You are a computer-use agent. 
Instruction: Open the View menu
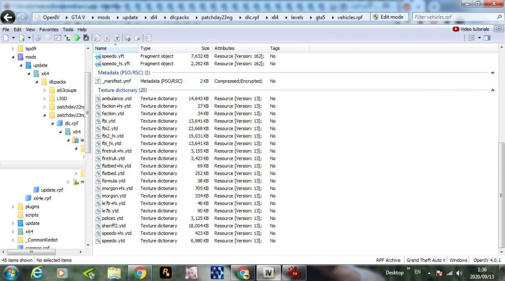click(30, 29)
